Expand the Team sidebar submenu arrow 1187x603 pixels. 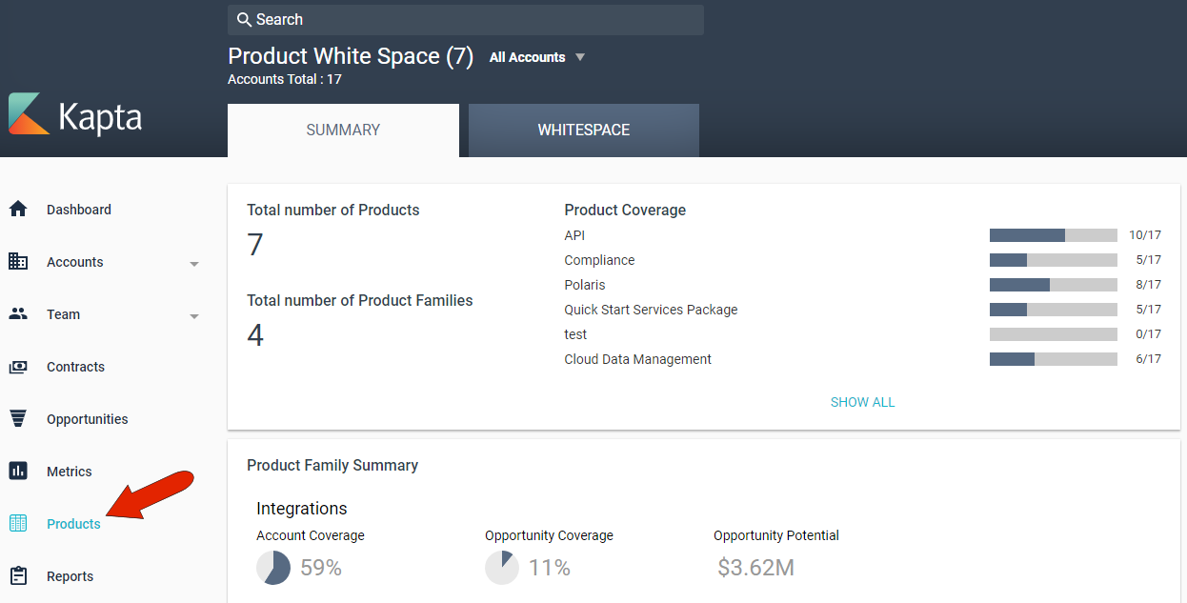tap(194, 316)
